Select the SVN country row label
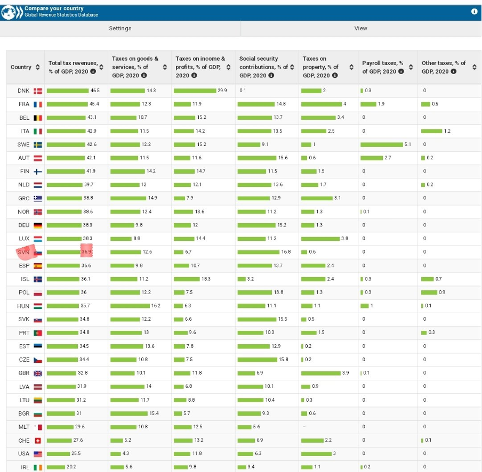This screenshot has width=482, height=472. (23, 252)
